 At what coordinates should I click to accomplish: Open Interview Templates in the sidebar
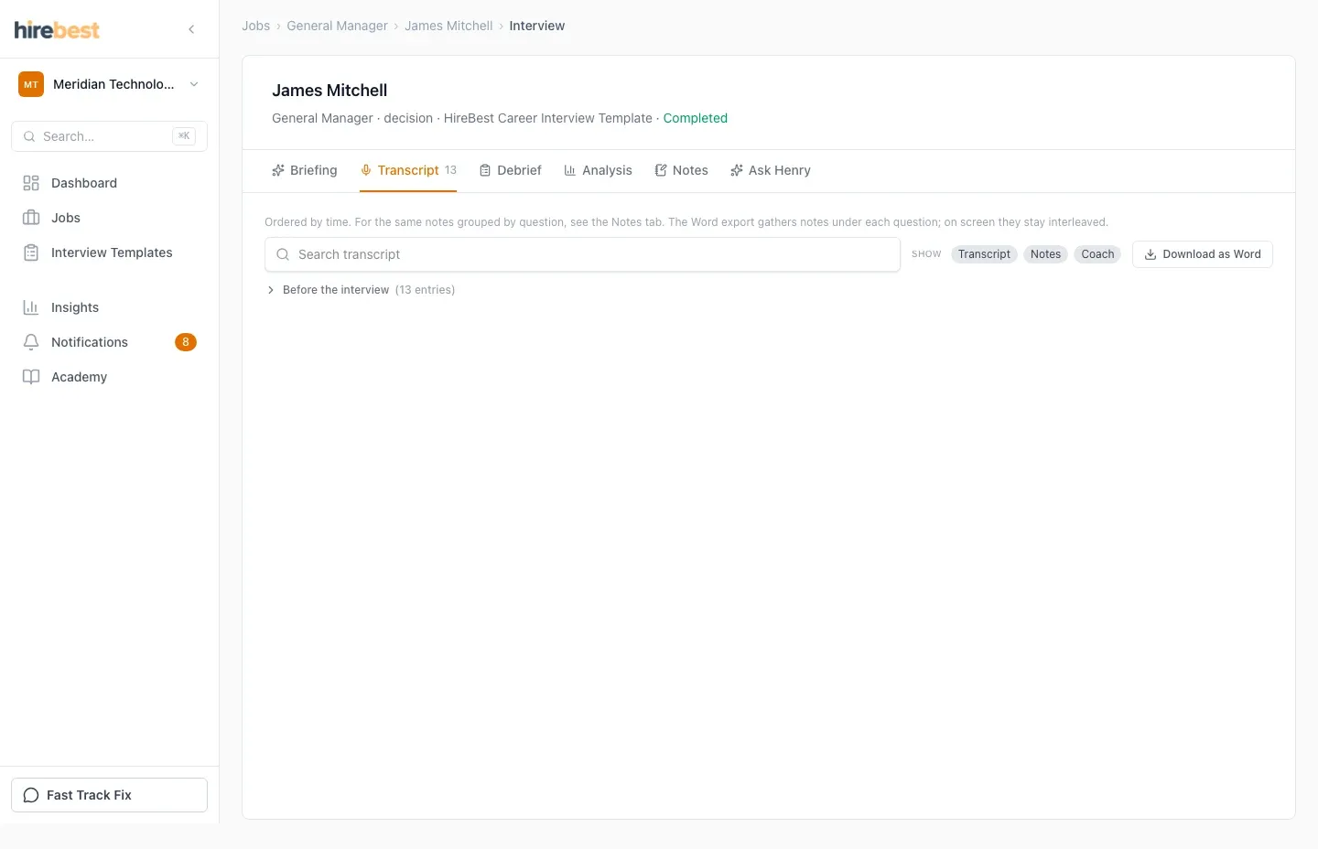109,253
